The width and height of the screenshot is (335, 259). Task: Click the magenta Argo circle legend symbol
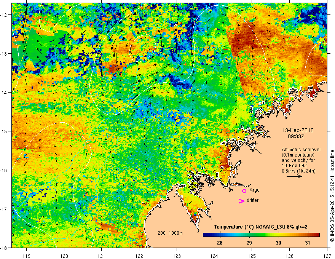coord(244,191)
